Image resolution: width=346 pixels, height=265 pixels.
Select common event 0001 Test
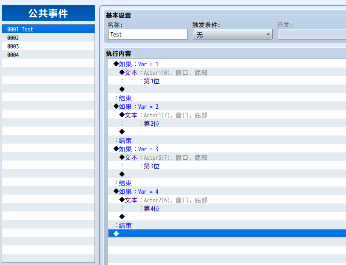[x=48, y=29]
